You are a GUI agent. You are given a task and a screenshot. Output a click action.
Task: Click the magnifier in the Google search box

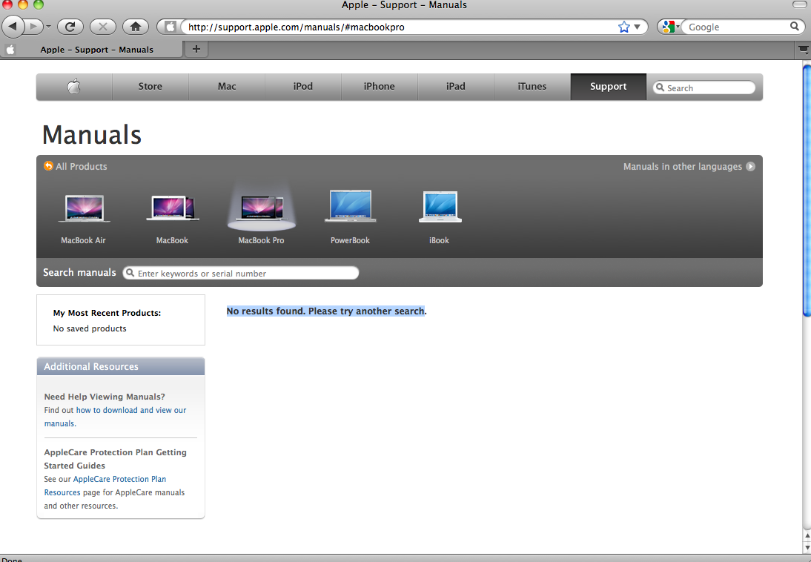(x=795, y=27)
